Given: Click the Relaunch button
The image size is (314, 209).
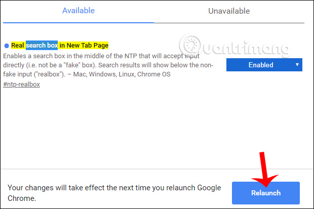Looking at the screenshot, I should pos(266,193).
